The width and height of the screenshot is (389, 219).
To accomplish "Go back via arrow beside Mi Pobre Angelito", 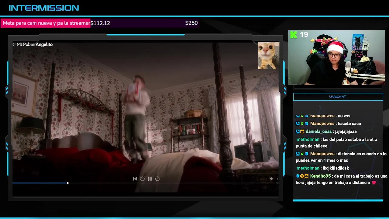I will tap(14, 44).
